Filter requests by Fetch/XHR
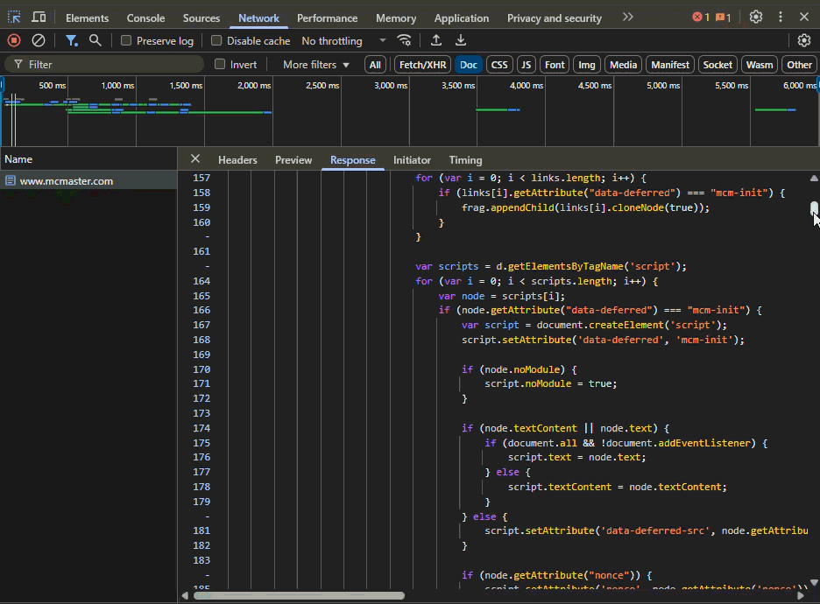 click(x=422, y=65)
